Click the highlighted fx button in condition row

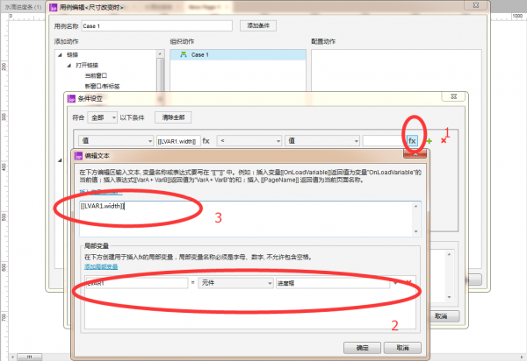[412, 141]
